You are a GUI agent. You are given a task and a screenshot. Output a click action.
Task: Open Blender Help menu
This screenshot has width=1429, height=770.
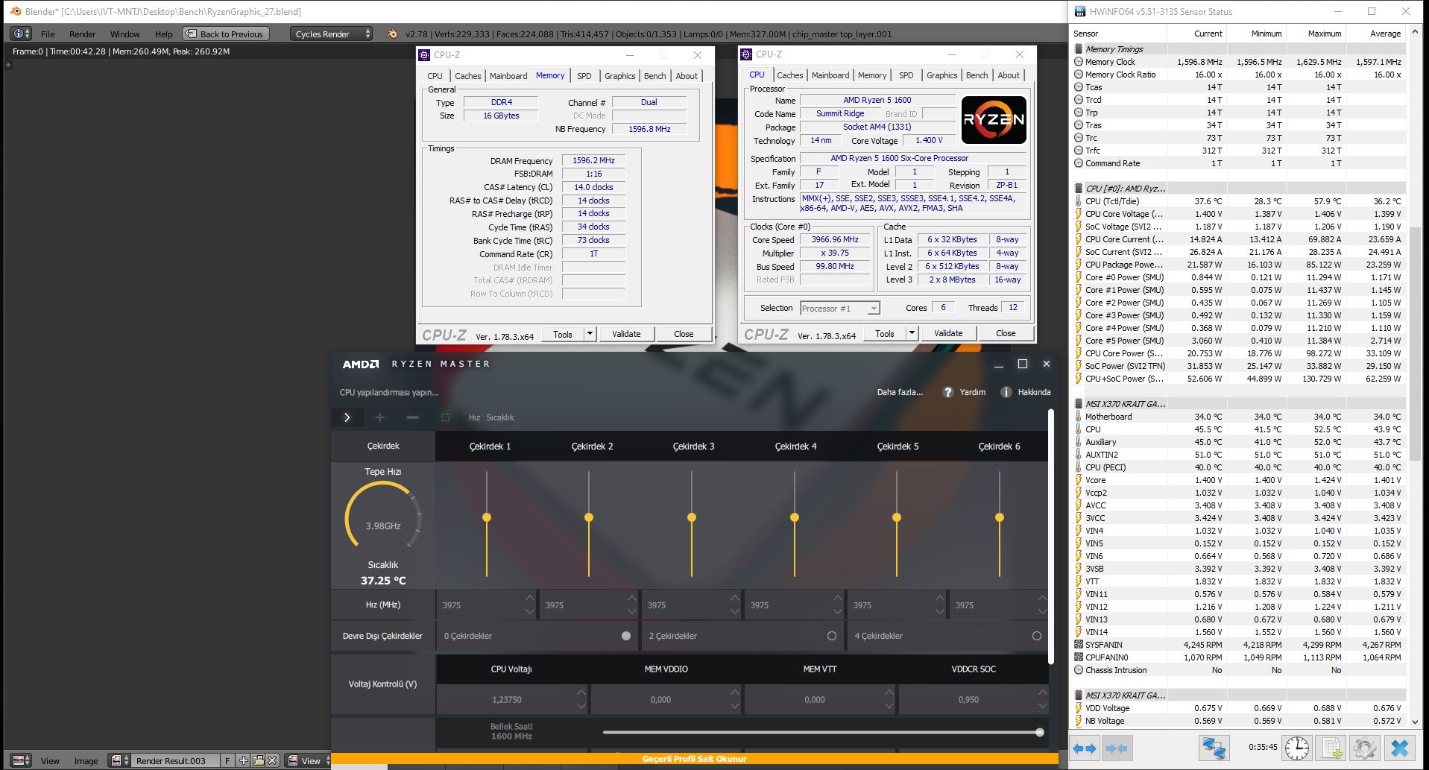click(163, 34)
